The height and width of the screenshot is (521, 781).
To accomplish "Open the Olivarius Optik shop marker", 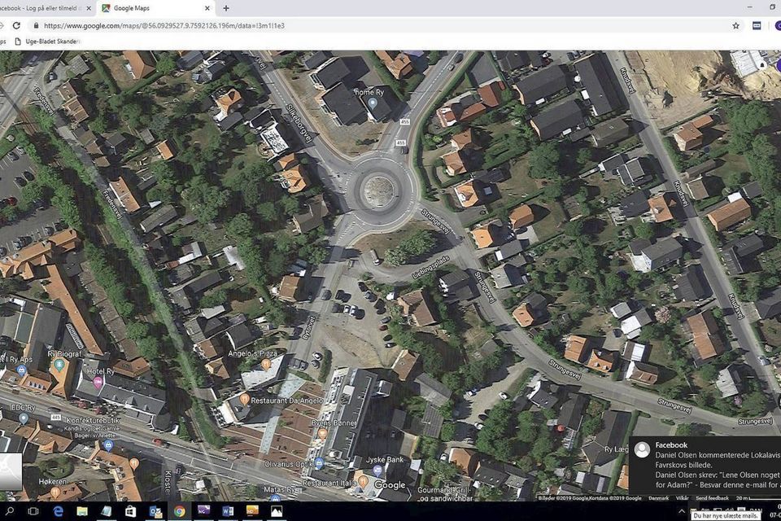I will tap(319, 464).
